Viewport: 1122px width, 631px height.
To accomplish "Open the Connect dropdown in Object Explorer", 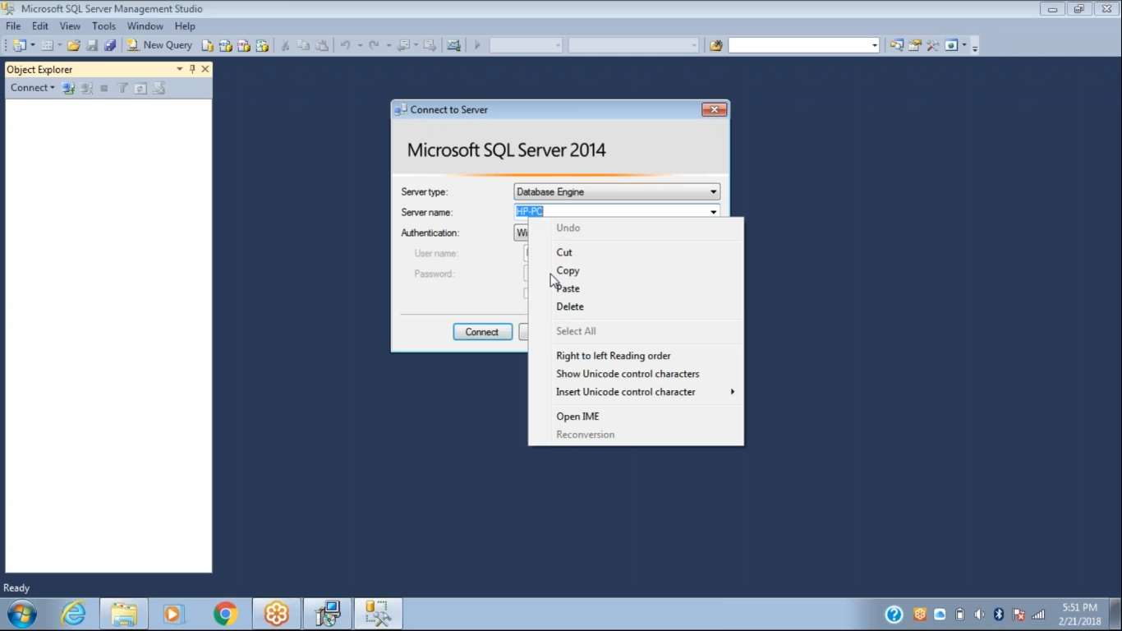I will coord(32,88).
